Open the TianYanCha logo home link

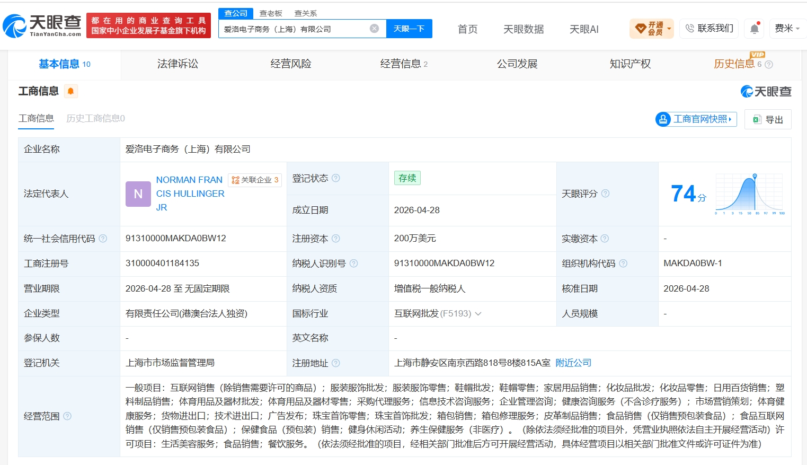click(42, 25)
